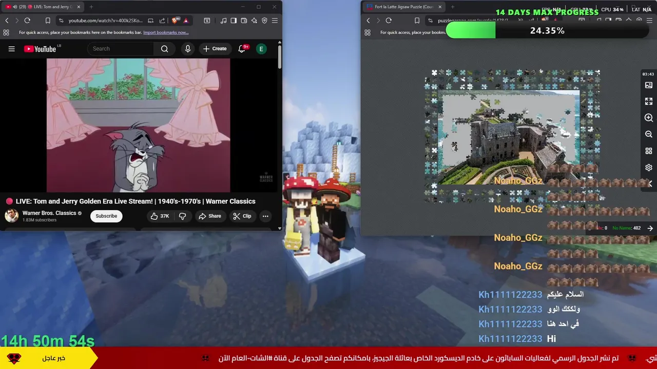Subscribe to Warner Bros. Classics
Screen dimensions: 657x369
(x=106, y=216)
